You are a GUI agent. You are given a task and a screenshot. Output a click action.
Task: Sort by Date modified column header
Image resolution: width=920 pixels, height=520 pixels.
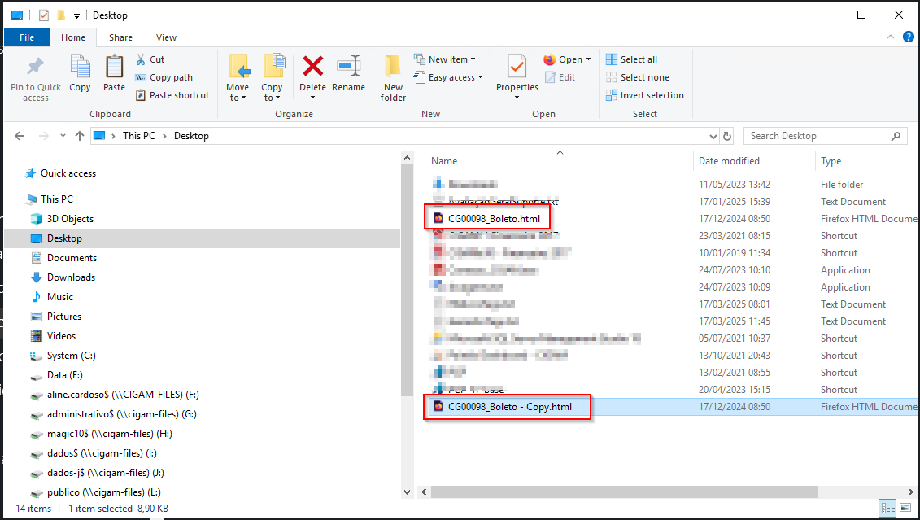(x=729, y=161)
